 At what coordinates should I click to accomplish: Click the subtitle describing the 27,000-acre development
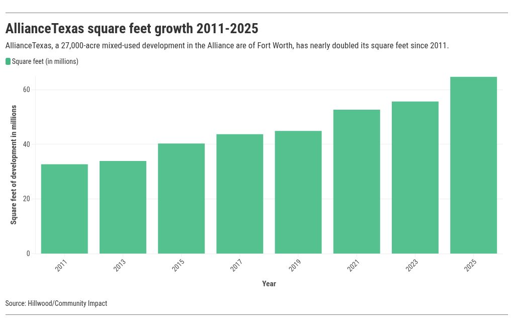click(x=227, y=46)
